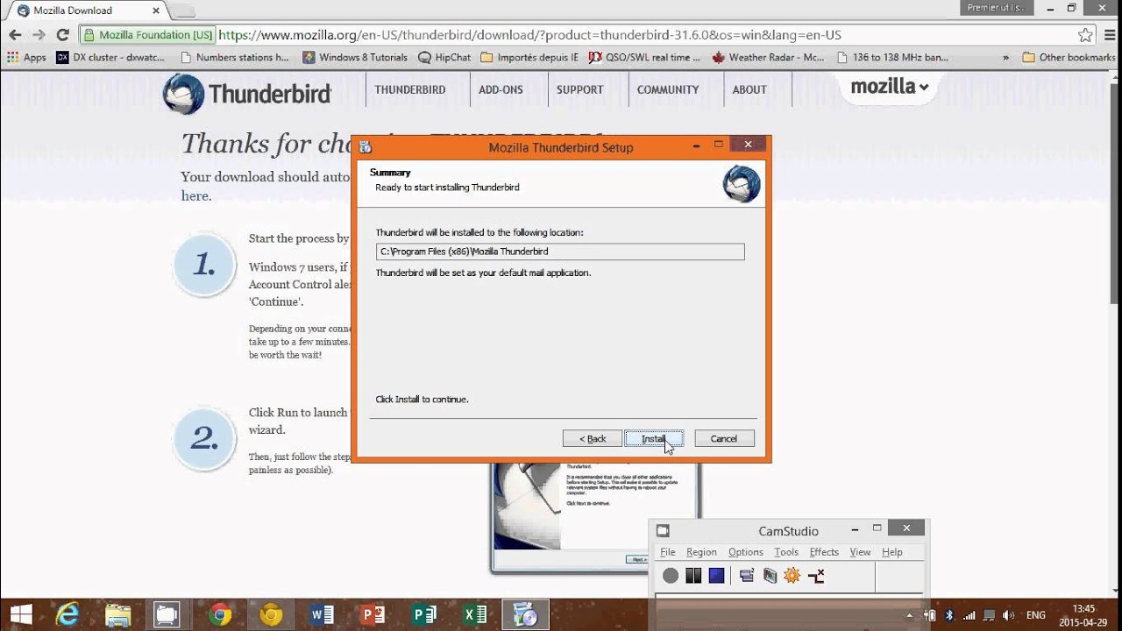
Task: Pause recording in CamStudio toolbar
Action: click(x=693, y=576)
